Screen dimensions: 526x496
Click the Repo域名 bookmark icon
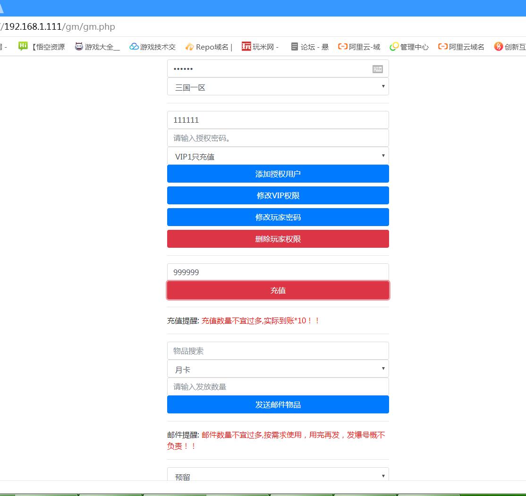[x=190, y=47]
